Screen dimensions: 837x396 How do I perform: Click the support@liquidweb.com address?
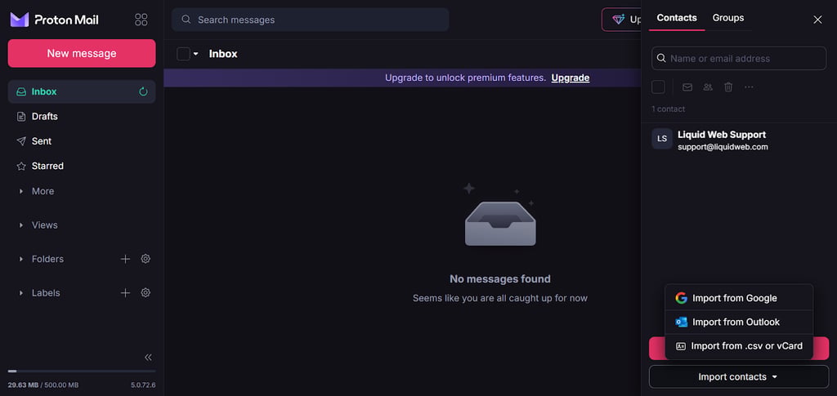pyautogui.click(x=723, y=147)
